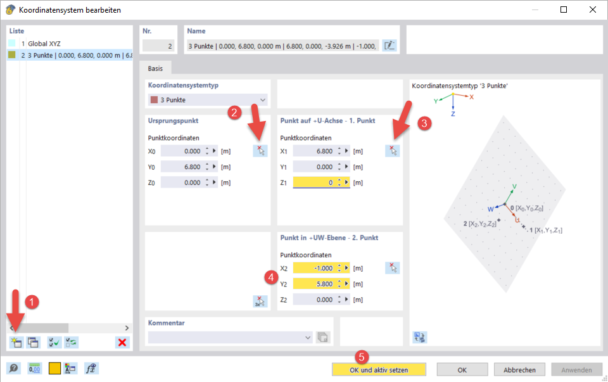Open Z2 value arrow menu
Viewport: 608px width, 382px height.
tap(346, 300)
